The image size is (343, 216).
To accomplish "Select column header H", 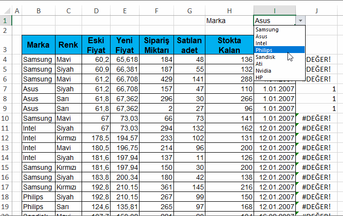I will click(x=229, y=11).
